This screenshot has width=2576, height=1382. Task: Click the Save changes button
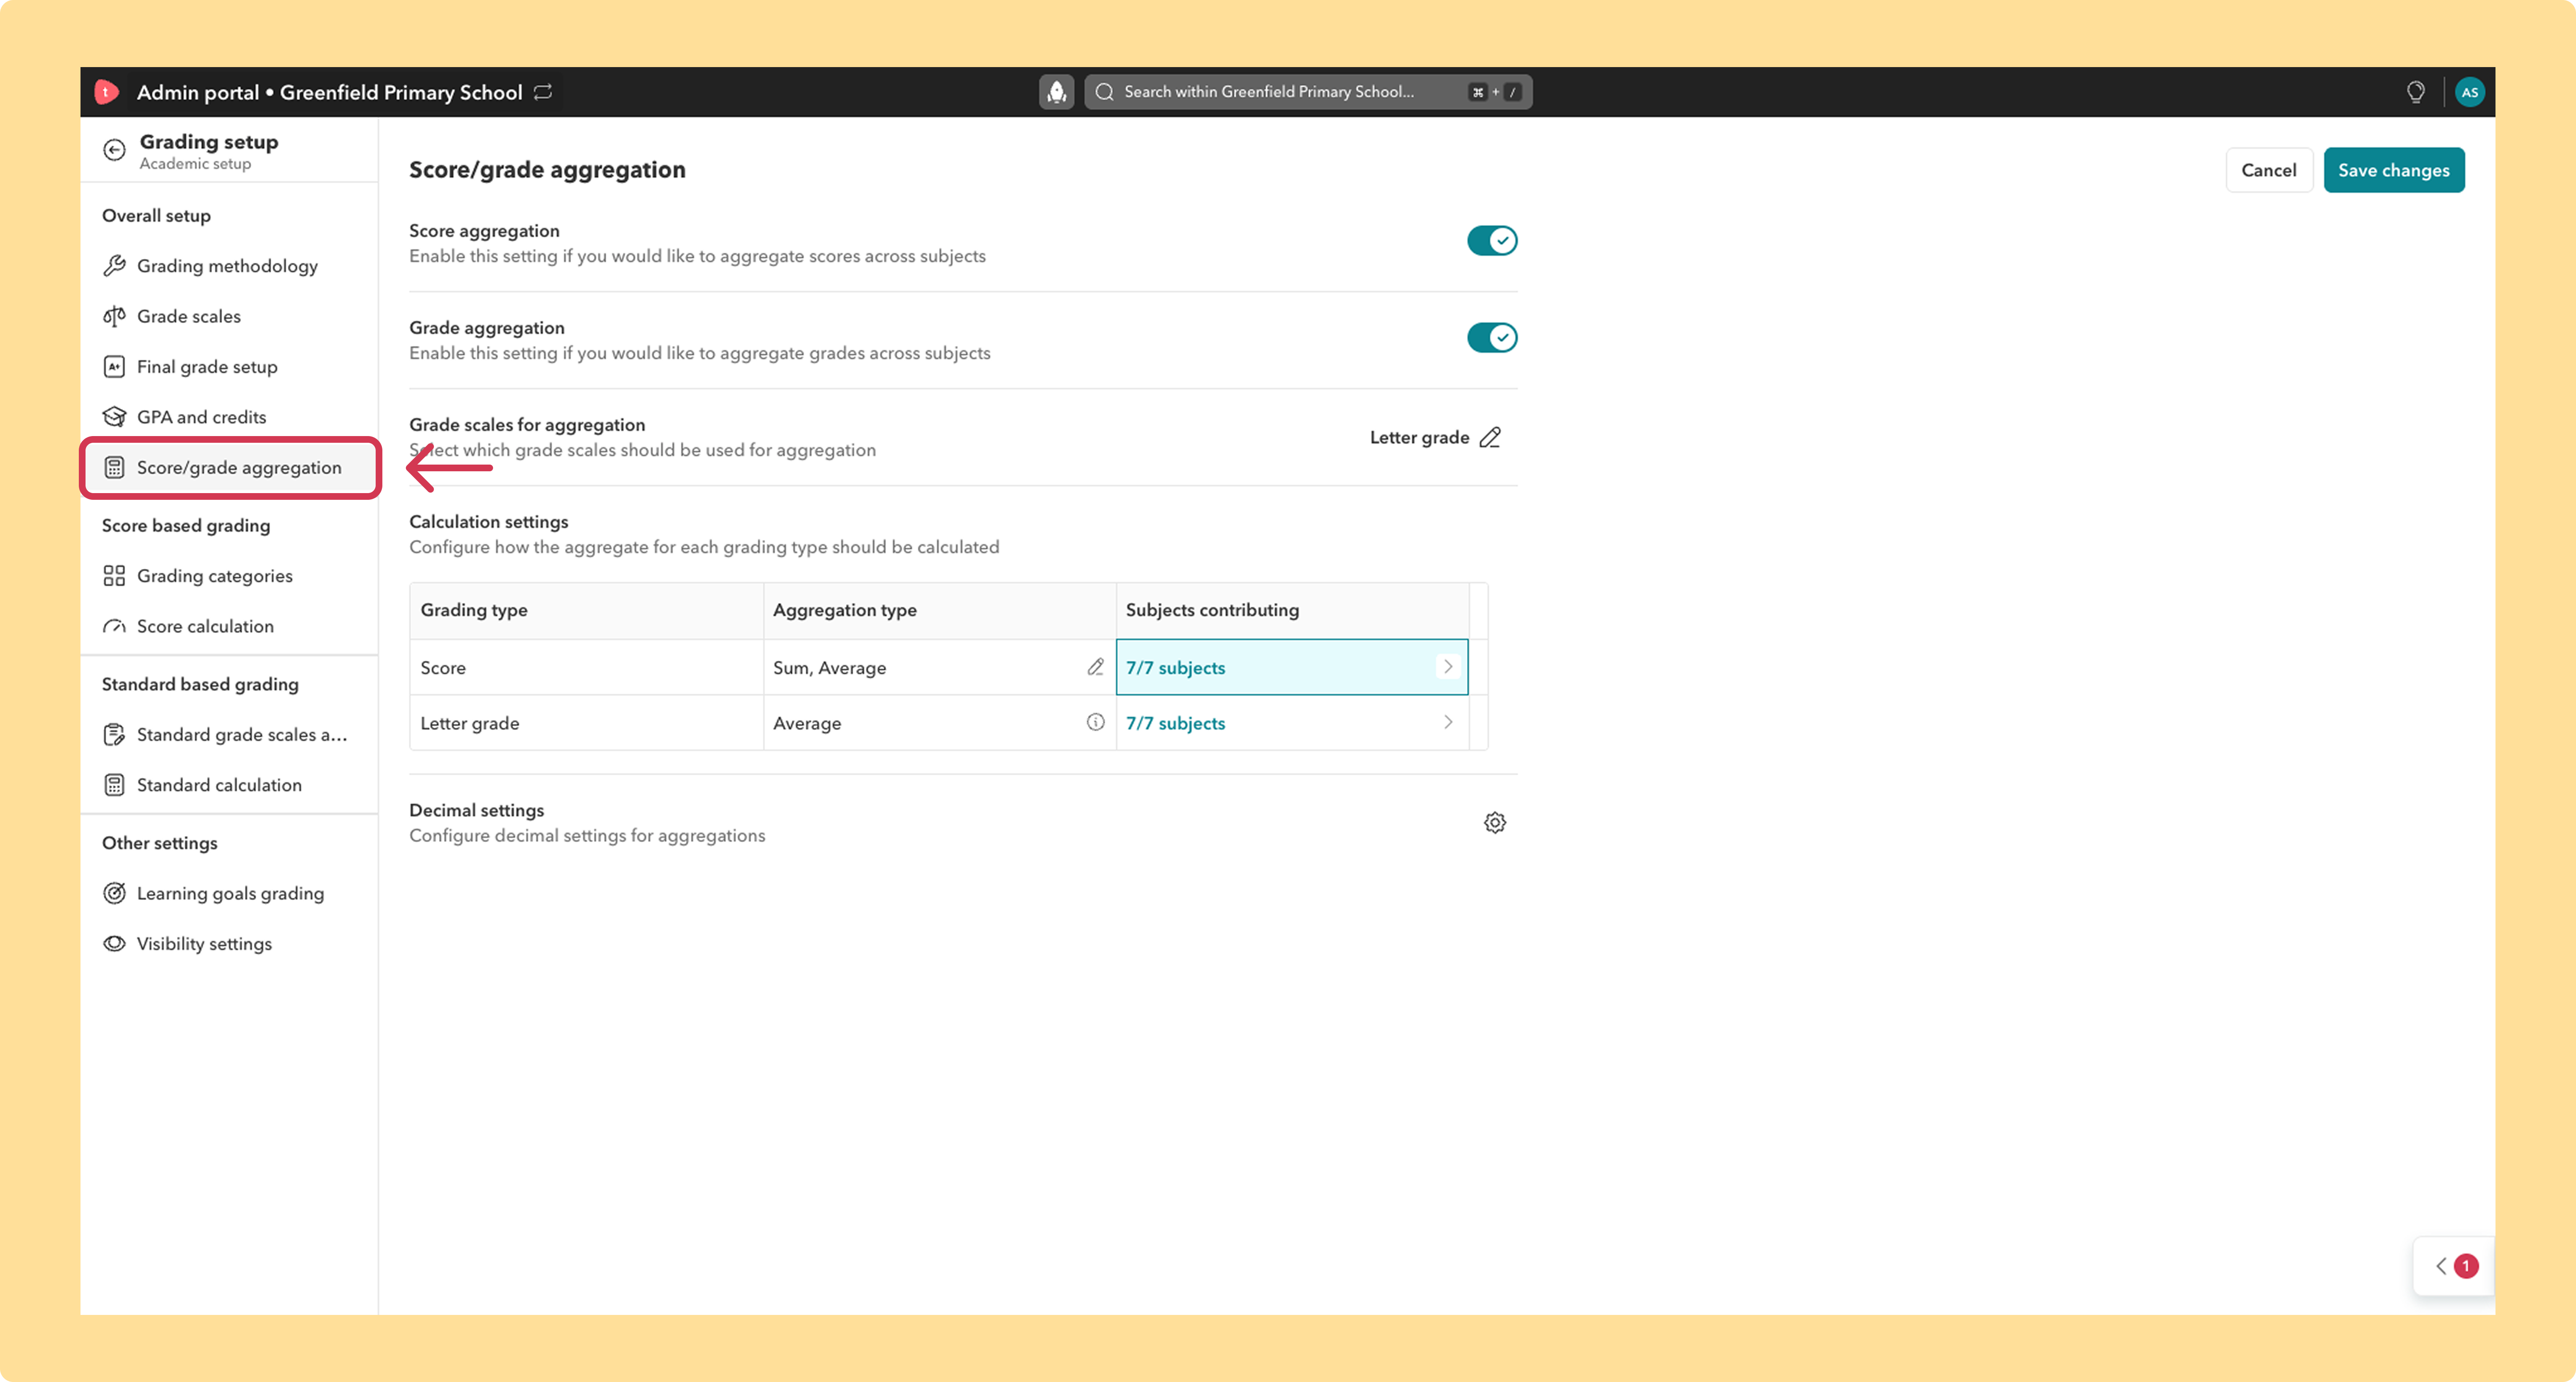click(x=2393, y=170)
